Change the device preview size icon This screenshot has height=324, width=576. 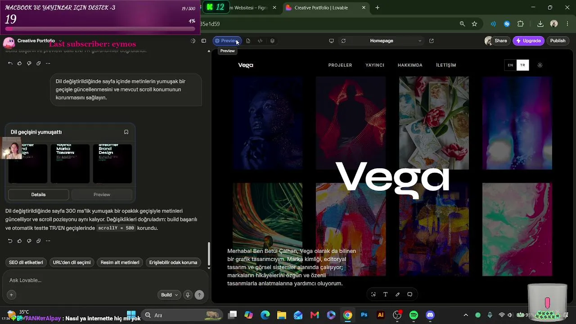tap(331, 41)
